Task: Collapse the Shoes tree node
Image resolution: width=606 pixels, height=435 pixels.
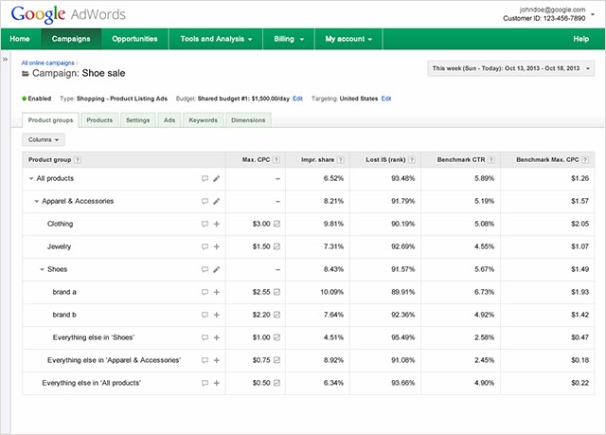Action: 42,269
